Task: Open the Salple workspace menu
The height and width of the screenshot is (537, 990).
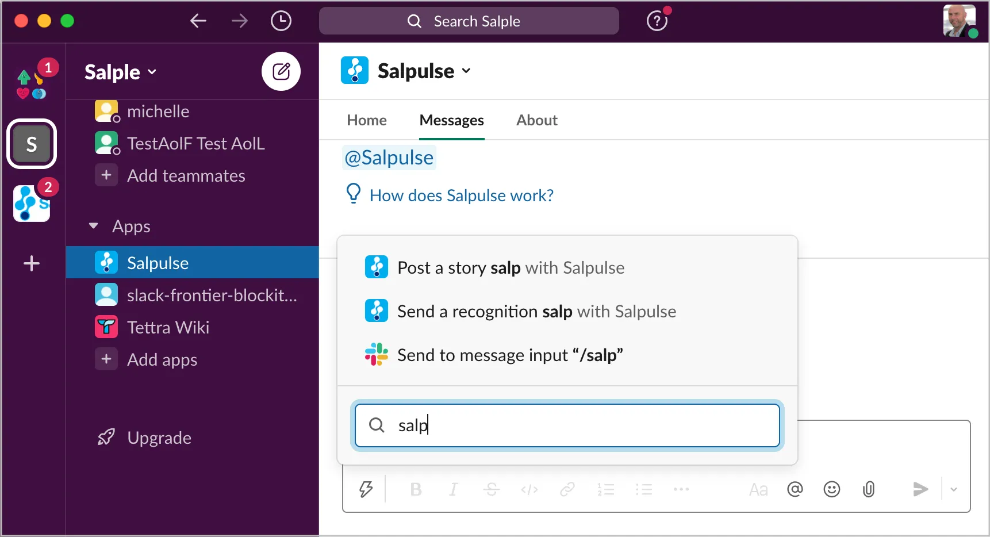Action: [x=121, y=72]
